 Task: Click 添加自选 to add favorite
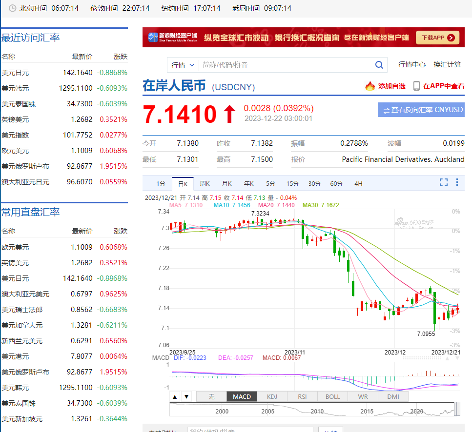click(391, 86)
